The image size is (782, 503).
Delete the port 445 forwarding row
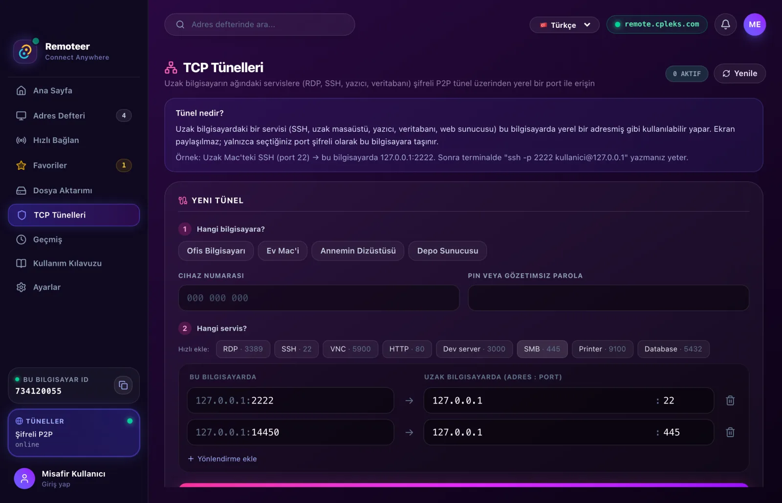pyautogui.click(x=730, y=432)
